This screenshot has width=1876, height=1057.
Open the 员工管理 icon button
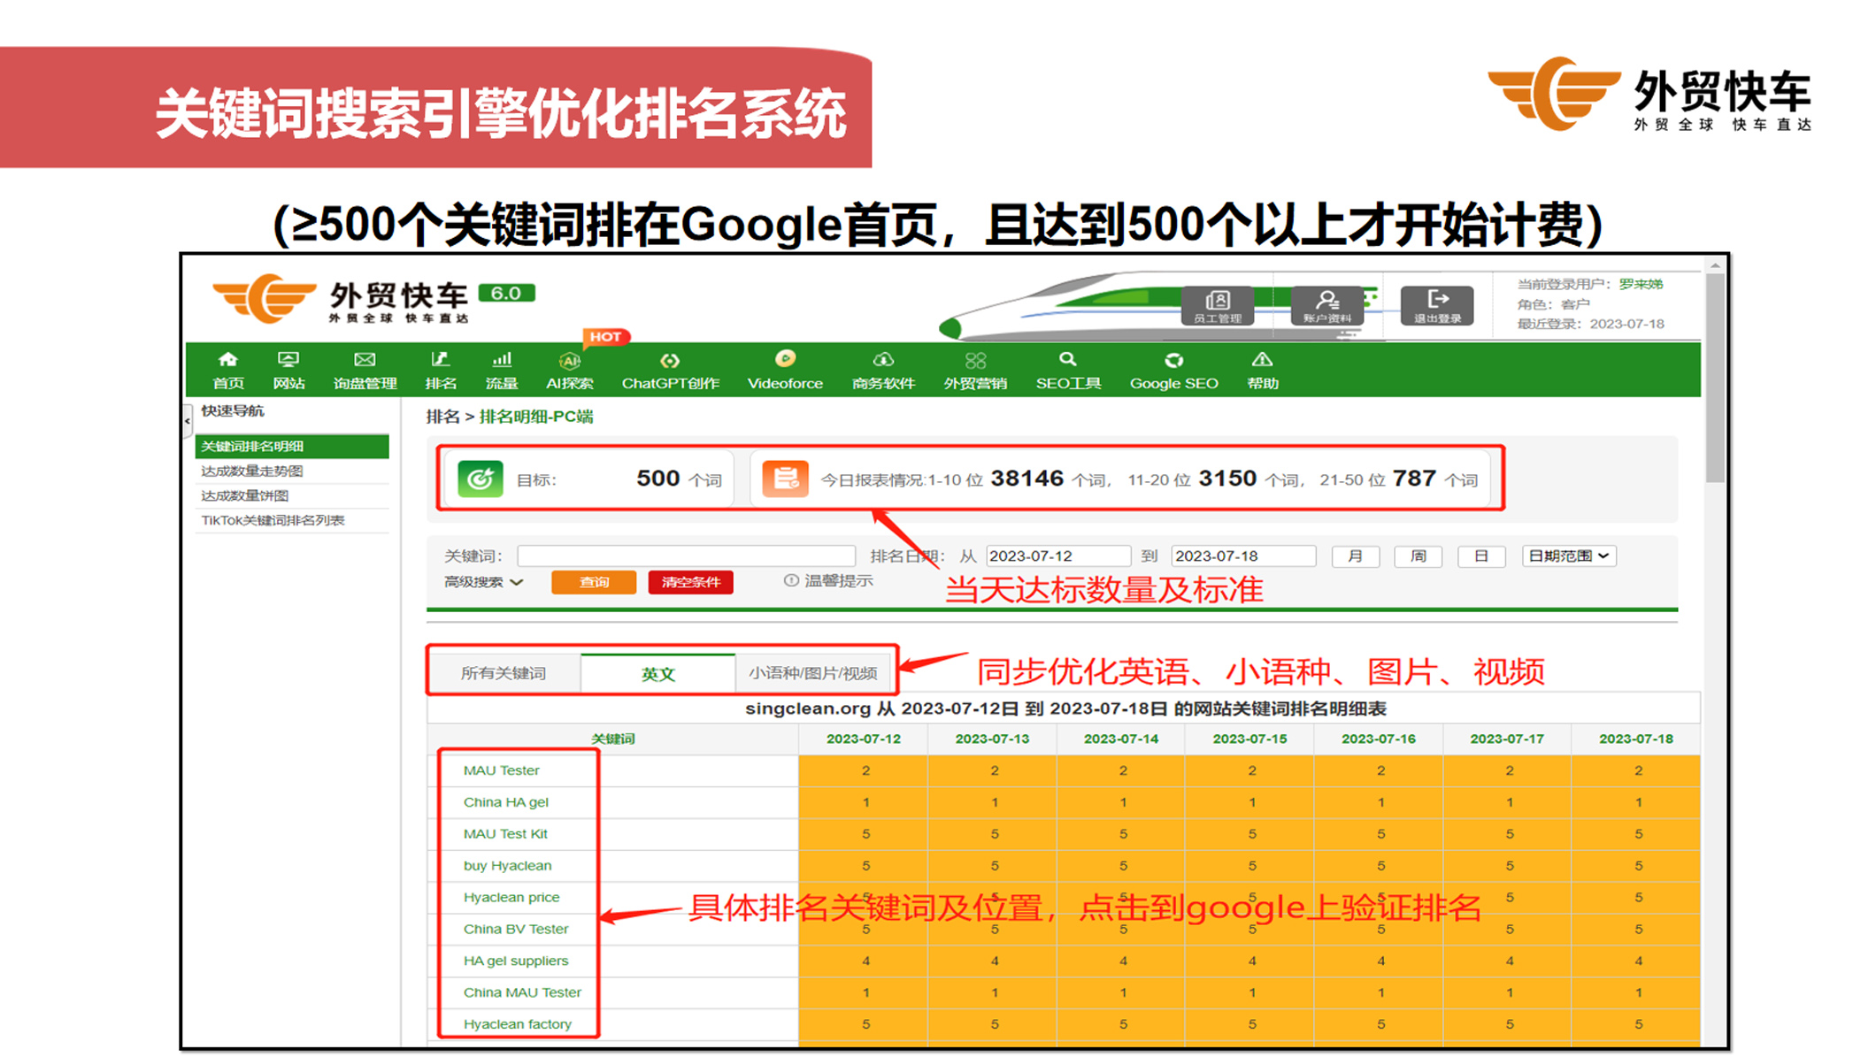1217,305
